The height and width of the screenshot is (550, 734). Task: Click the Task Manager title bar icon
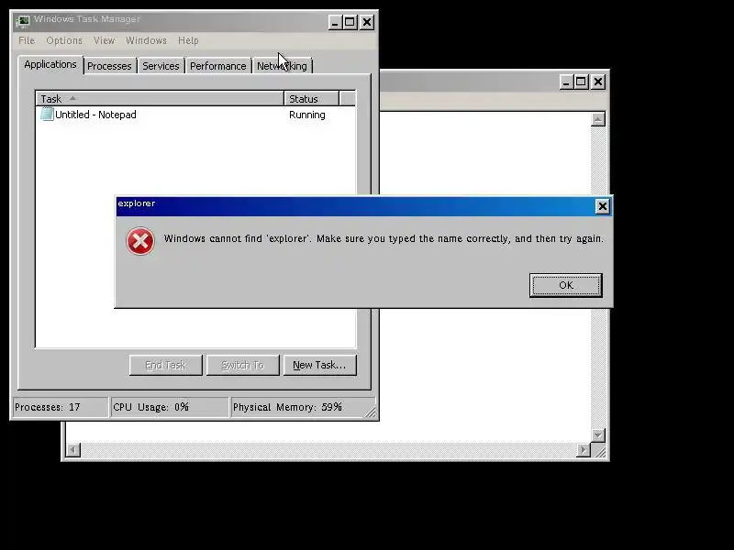pos(22,20)
